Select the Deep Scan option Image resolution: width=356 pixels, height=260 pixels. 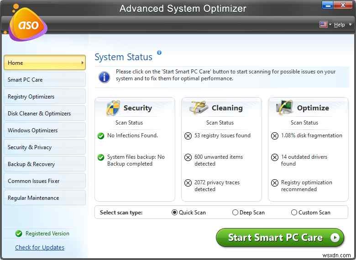coord(235,213)
